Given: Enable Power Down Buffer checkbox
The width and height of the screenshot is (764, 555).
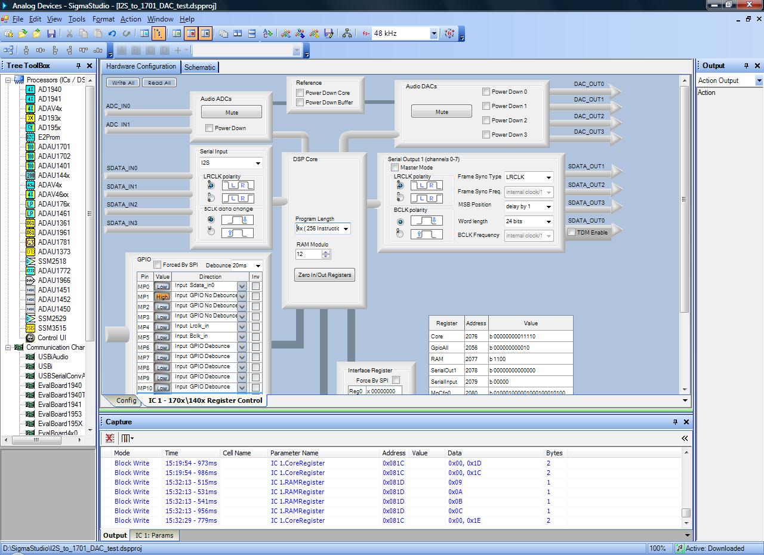Looking at the screenshot, I should tap(300, 103).
